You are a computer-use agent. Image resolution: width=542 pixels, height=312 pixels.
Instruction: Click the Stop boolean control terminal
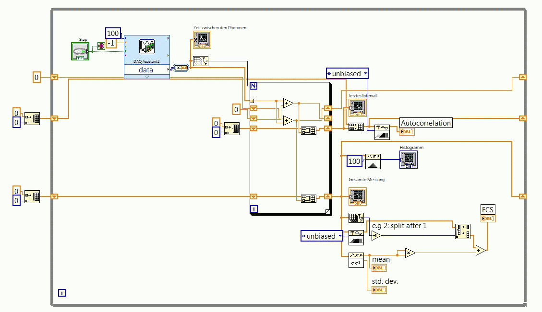click(80, 51)
